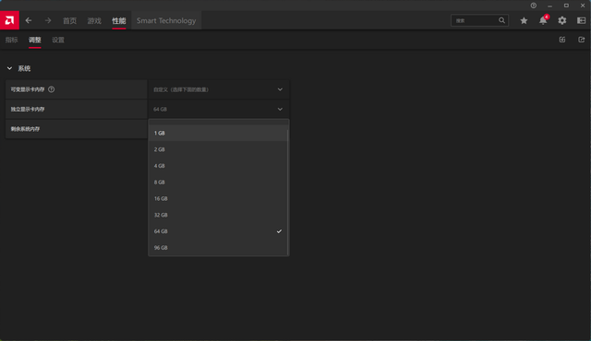Go back with the left arrow icon

point(29,20)
